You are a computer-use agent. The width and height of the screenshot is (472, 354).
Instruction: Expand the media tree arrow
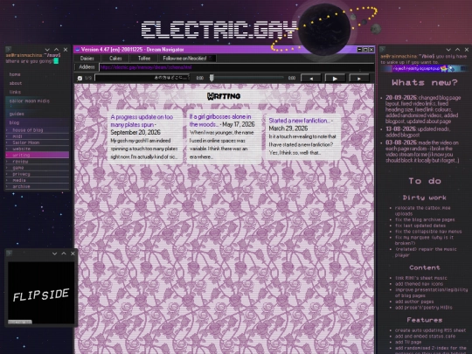click(7, 180)
